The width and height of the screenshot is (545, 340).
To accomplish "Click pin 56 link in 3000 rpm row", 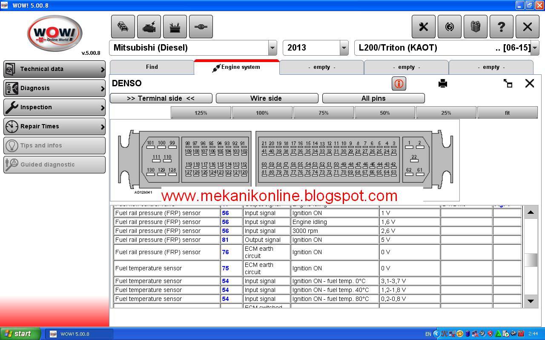I will (x=225, y=231).
